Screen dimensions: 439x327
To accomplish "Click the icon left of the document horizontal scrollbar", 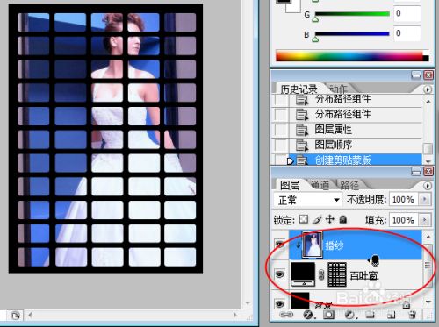I will pyautogui.click(x=15, y=316).
